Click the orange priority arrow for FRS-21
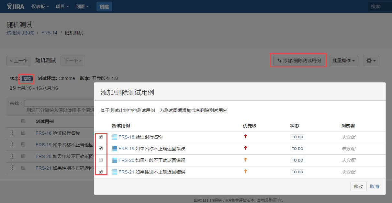 point(245,172)
